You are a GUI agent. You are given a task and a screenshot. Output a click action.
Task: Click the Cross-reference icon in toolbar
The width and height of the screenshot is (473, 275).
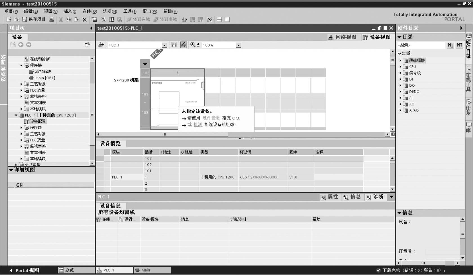point(210,19)
